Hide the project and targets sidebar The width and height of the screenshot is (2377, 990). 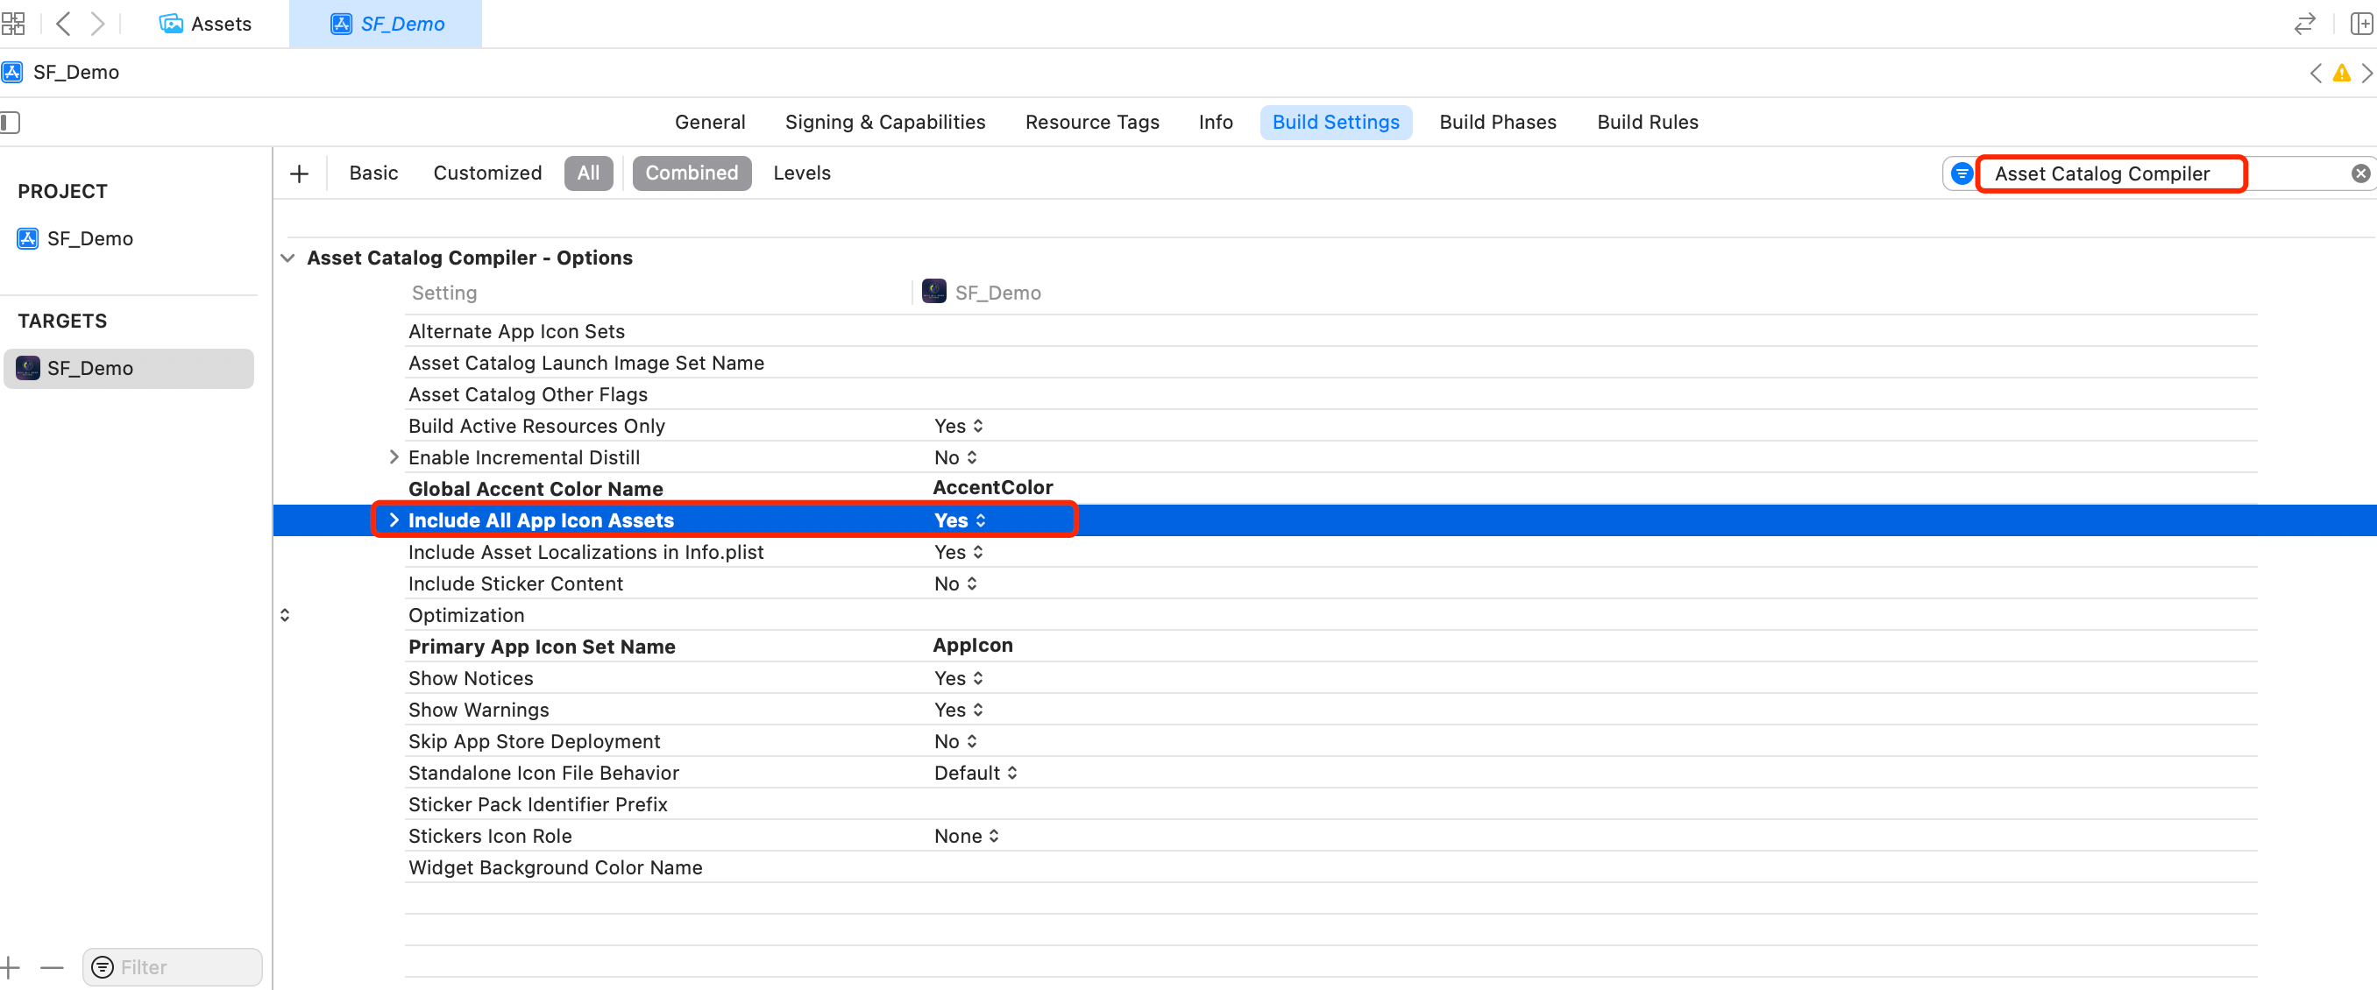pos(11,122)
